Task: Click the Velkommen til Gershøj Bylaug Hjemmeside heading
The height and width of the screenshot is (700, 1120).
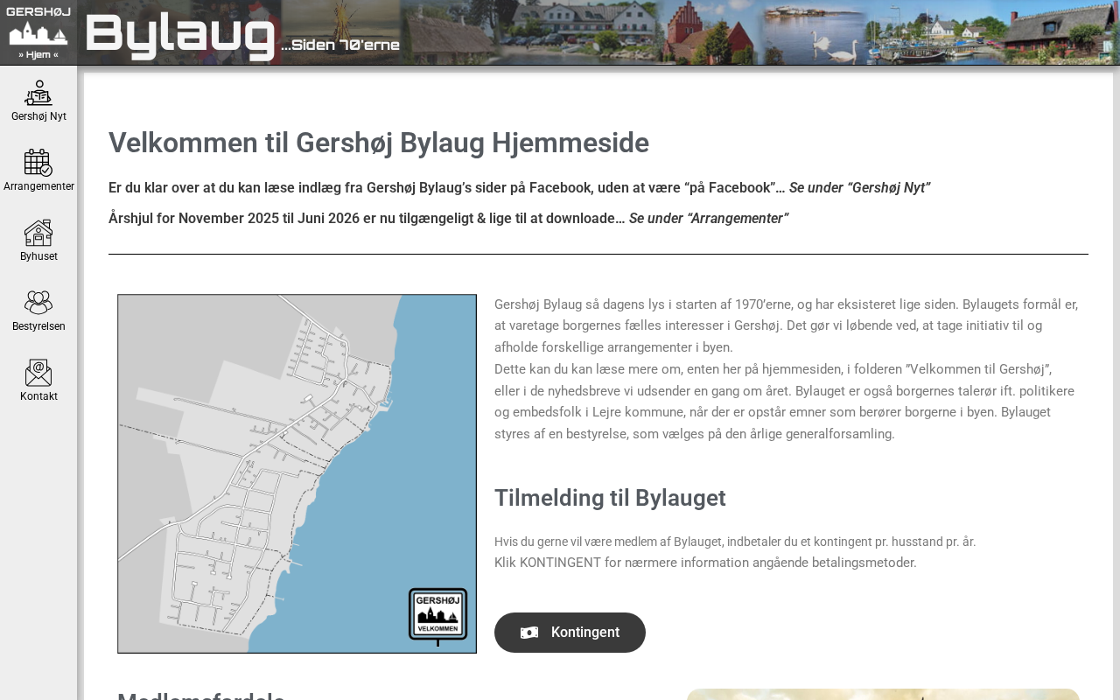Action: click(x=379, y=143)
